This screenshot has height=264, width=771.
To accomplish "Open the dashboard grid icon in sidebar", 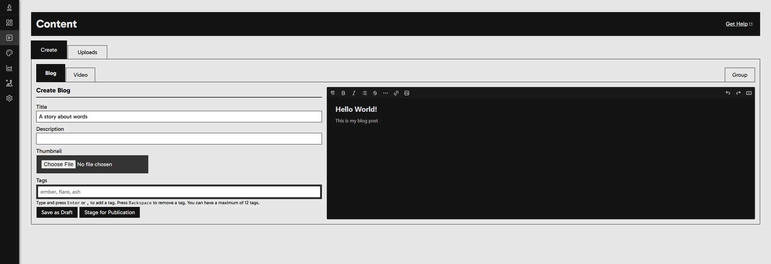I will [9, 23].
